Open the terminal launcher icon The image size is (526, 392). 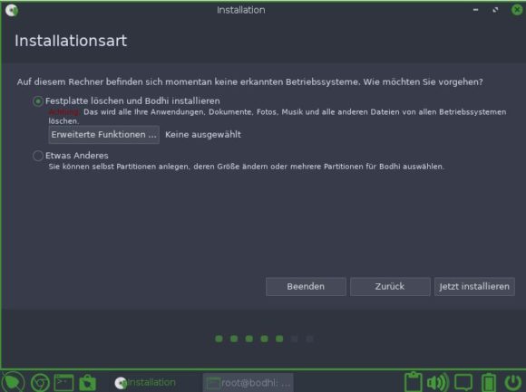coord(63,382)
